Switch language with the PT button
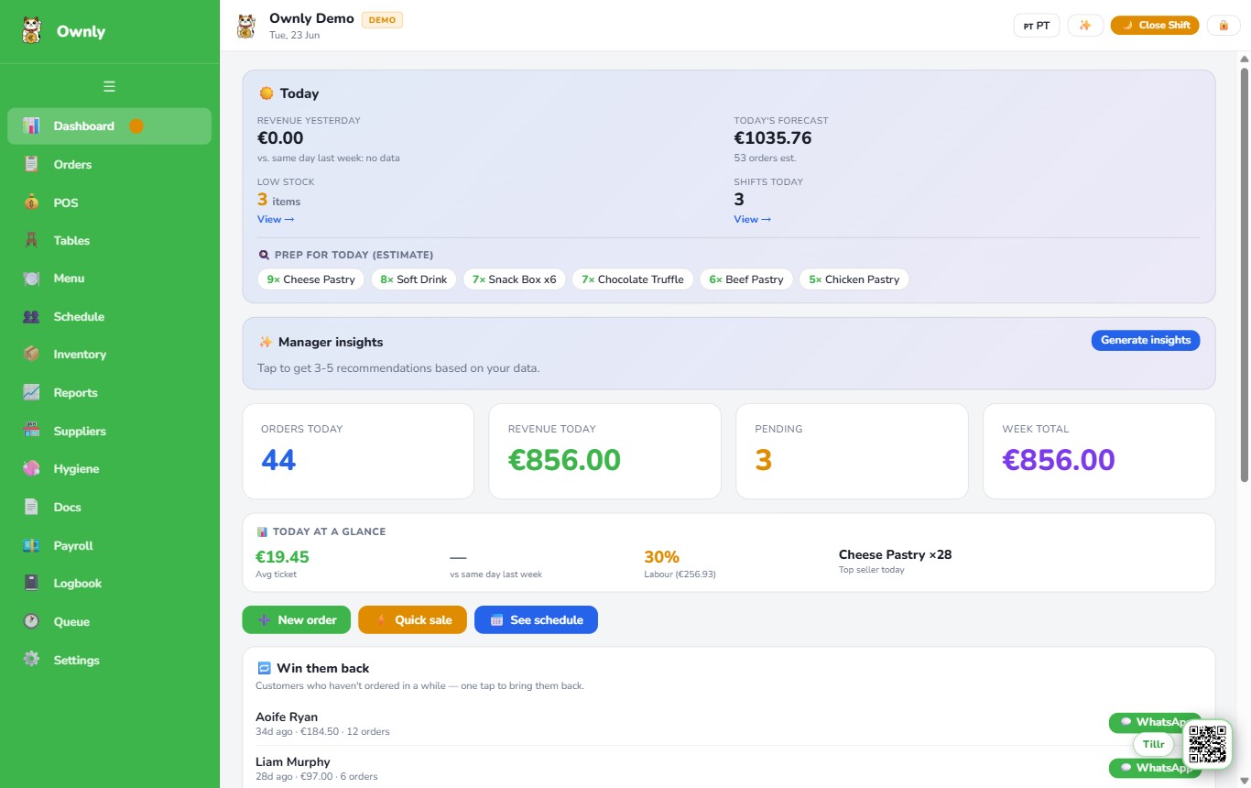The width and height of the screenshot is (1251, 788). [1037, 26]
